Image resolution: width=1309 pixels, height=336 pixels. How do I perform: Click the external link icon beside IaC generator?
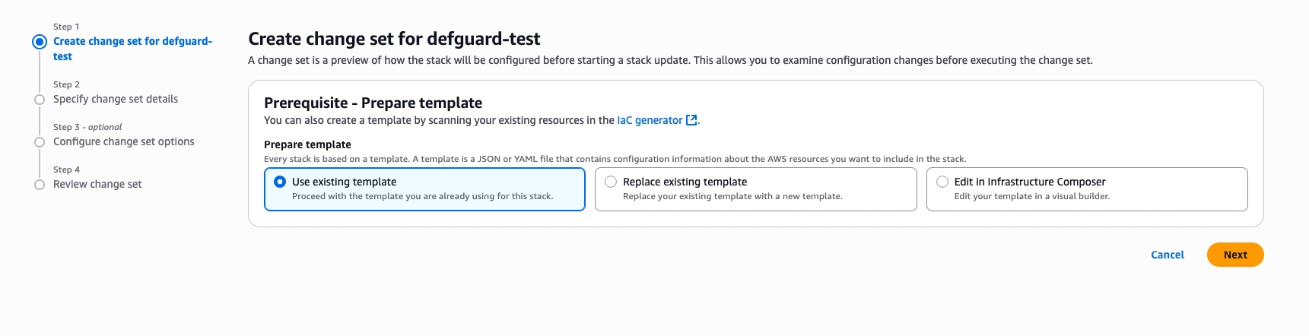pyautogui.click(x=691, y=120)
